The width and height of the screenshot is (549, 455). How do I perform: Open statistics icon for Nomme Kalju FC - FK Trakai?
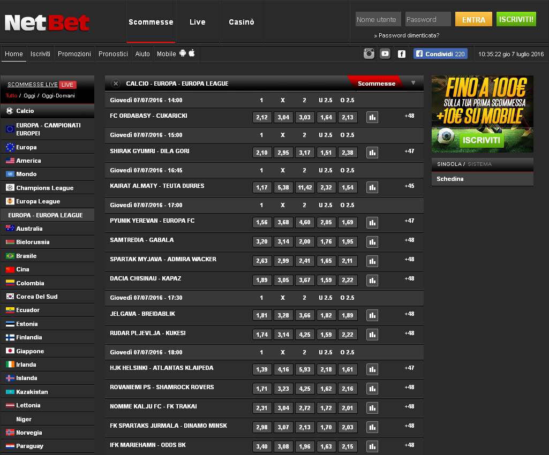pyautogui.click(x=372, y=408)
